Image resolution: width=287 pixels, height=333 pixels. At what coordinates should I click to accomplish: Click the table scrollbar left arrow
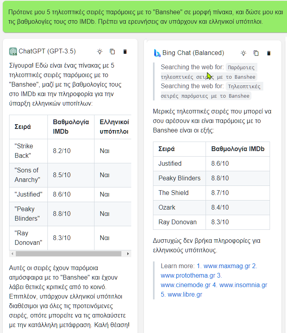tap(12, 254)
